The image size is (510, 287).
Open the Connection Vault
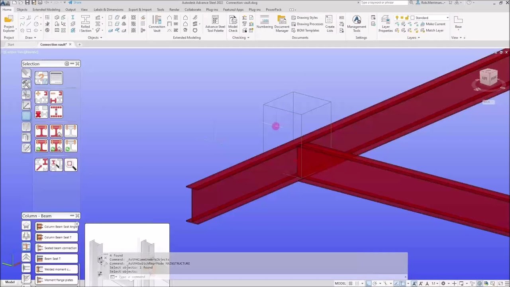point(157,24)
